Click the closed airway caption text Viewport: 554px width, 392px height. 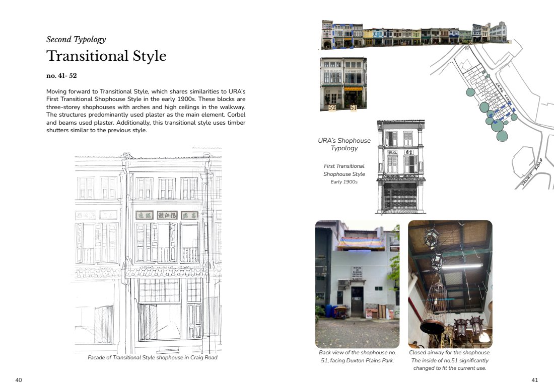coord(450,360)
